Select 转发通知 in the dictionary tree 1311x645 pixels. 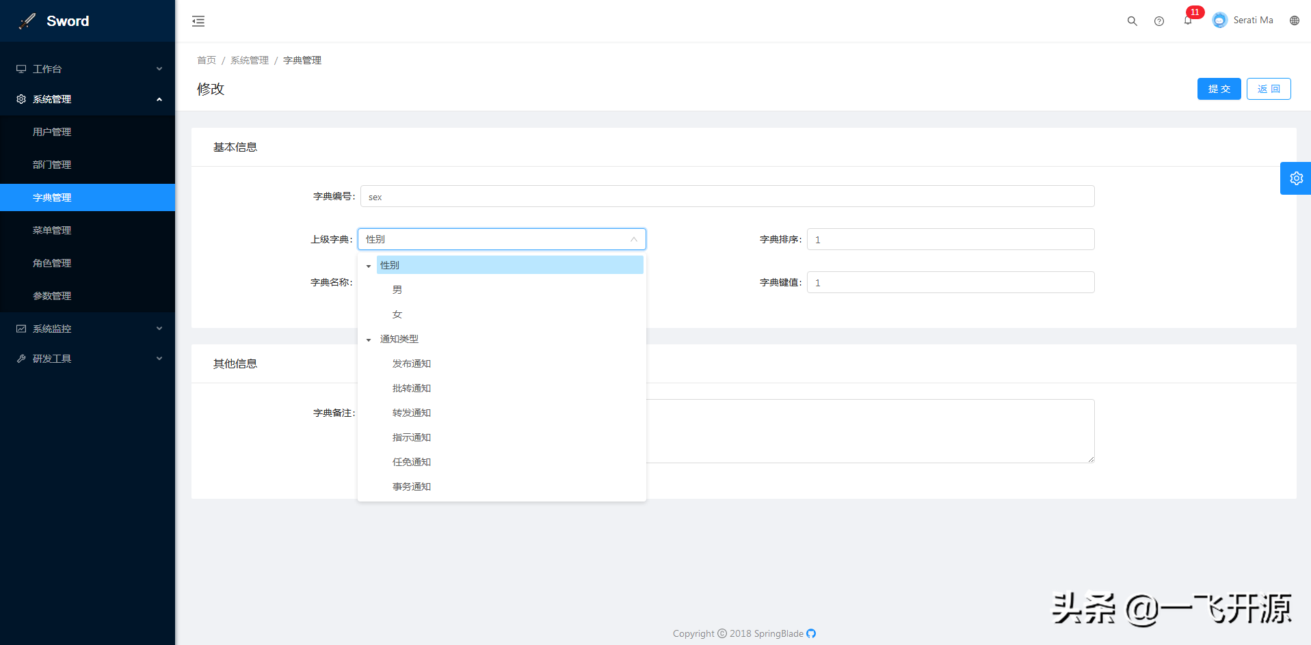tap(412, 413)
